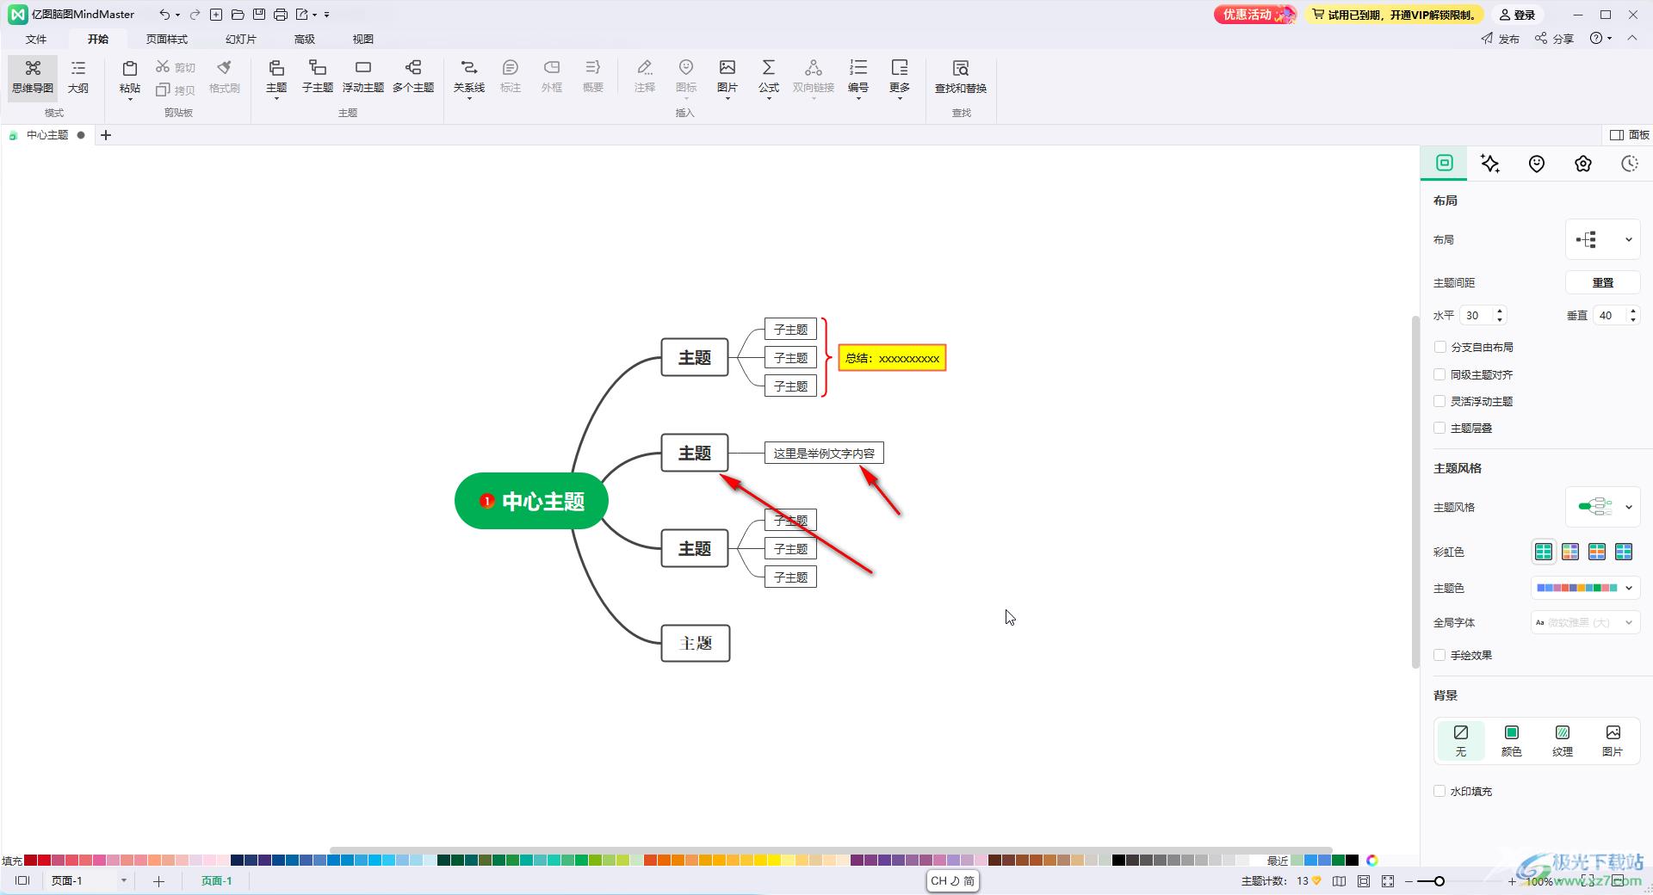The height and width of the screenshot is (895, 1653).
Task: Expand quick access toolbar customize arrow
Action: 327,15
